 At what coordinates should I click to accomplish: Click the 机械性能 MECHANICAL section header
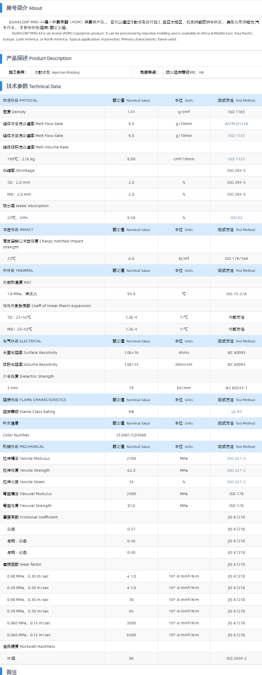pos(23,447)
